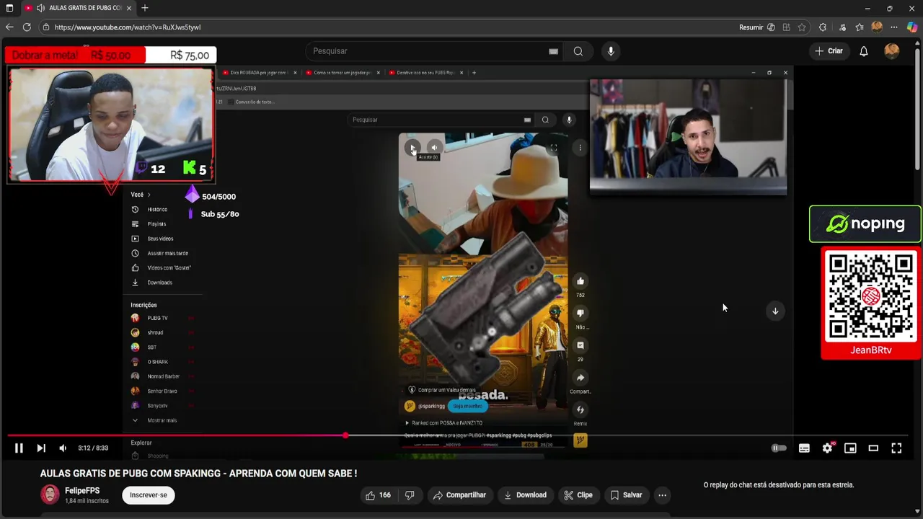Click the 3:12 / 8:33 time display
This screenshot has width=923, height=519.
click(93, 448)
